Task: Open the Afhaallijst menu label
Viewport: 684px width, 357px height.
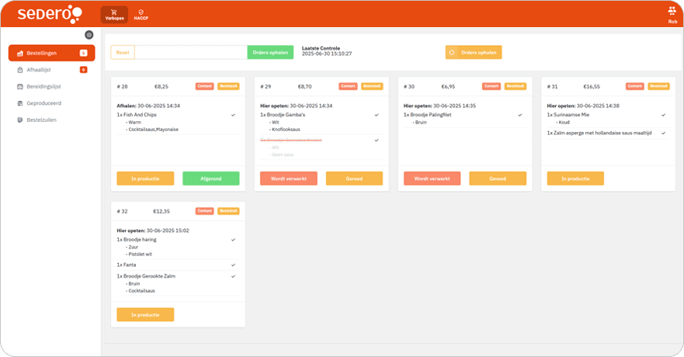Action: click(x=39, y=70)
